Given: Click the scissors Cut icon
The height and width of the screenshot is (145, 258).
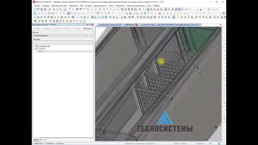Looking at the screenshot, I should click(x=54, y=9).
